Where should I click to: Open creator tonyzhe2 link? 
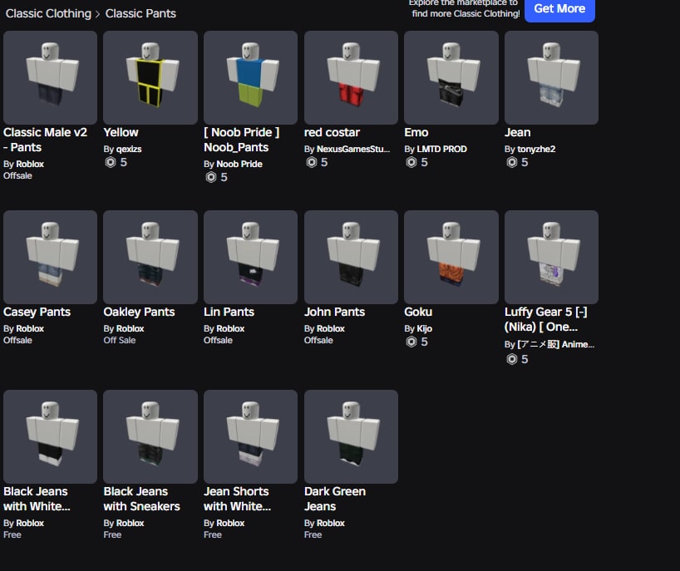point(536,149)
